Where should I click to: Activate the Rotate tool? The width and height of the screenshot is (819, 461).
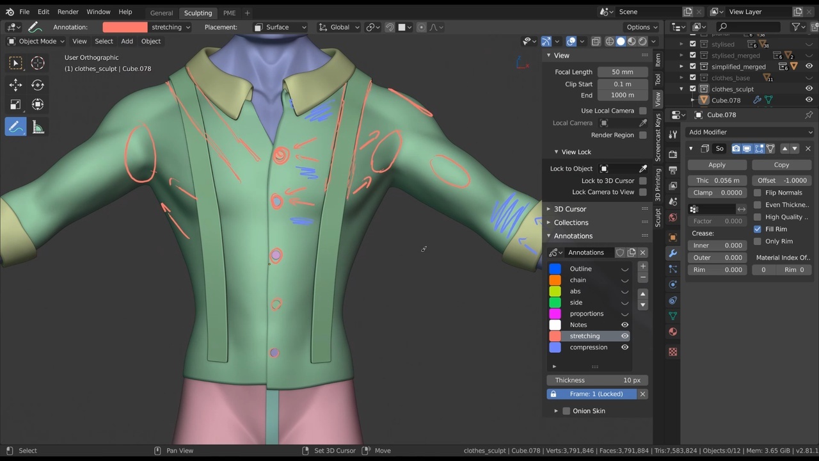[38, 85]
